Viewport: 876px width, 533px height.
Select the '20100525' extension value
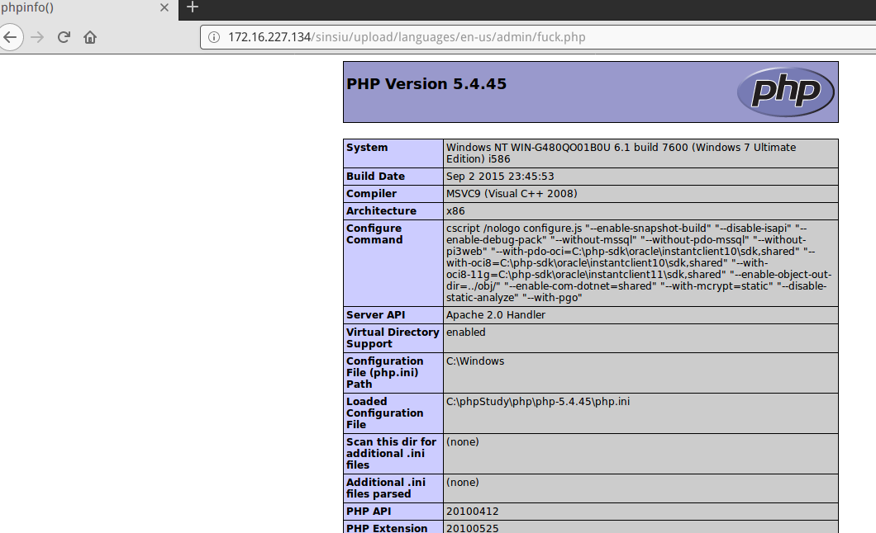(473, 528)
